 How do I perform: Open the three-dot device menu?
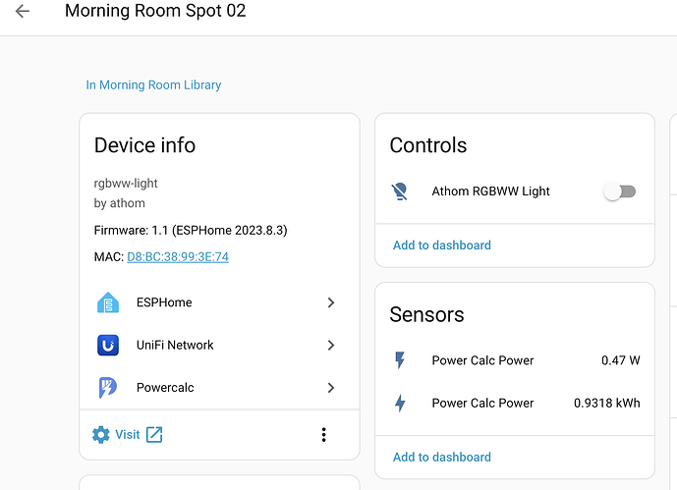[323, 434]
